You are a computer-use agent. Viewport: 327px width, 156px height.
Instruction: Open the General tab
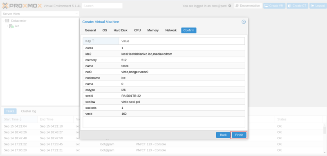click(x=90, y=30)
